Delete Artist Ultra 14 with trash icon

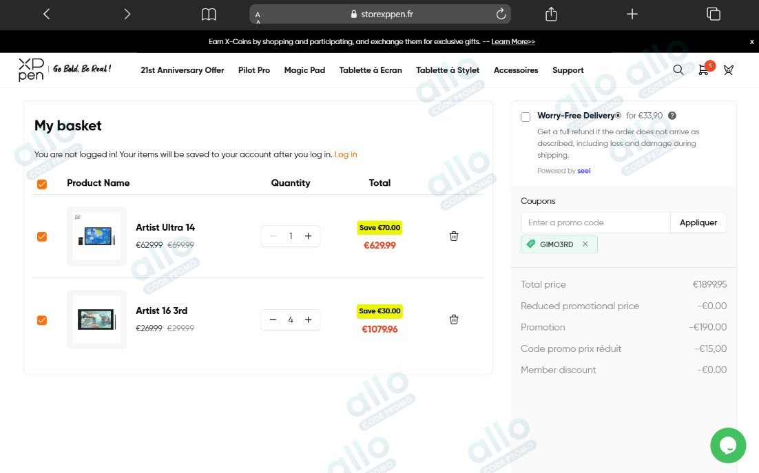tap(454, 236)
